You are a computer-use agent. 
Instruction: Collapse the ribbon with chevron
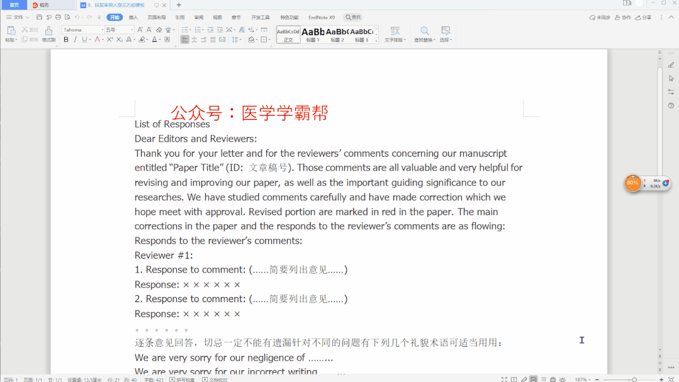tap(671, 18)
